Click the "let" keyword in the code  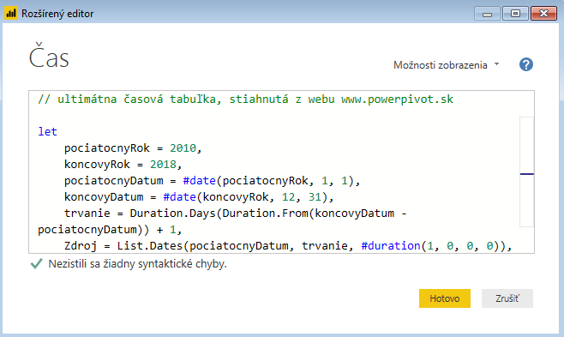pos(47,132)
